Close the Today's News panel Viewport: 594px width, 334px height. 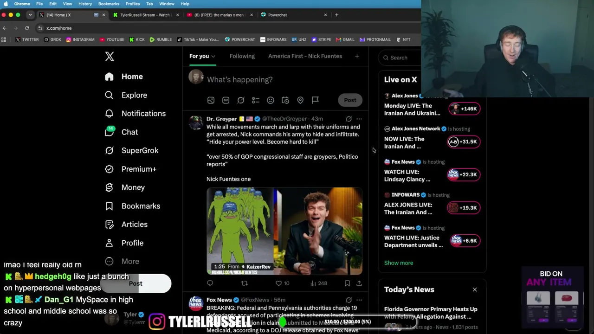(475, 289)
